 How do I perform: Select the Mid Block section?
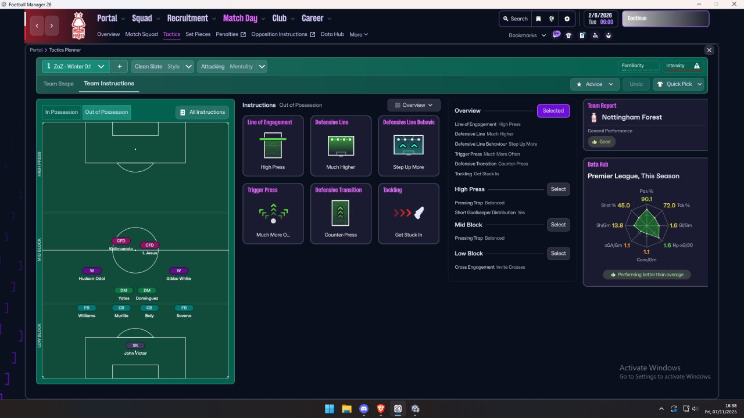point(559,225)
